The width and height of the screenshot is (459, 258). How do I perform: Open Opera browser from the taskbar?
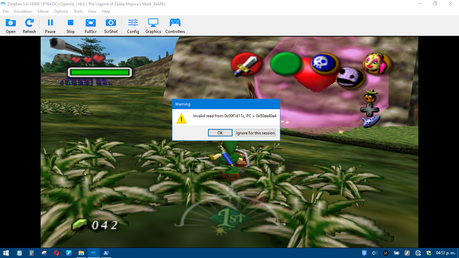pos(56,253)
